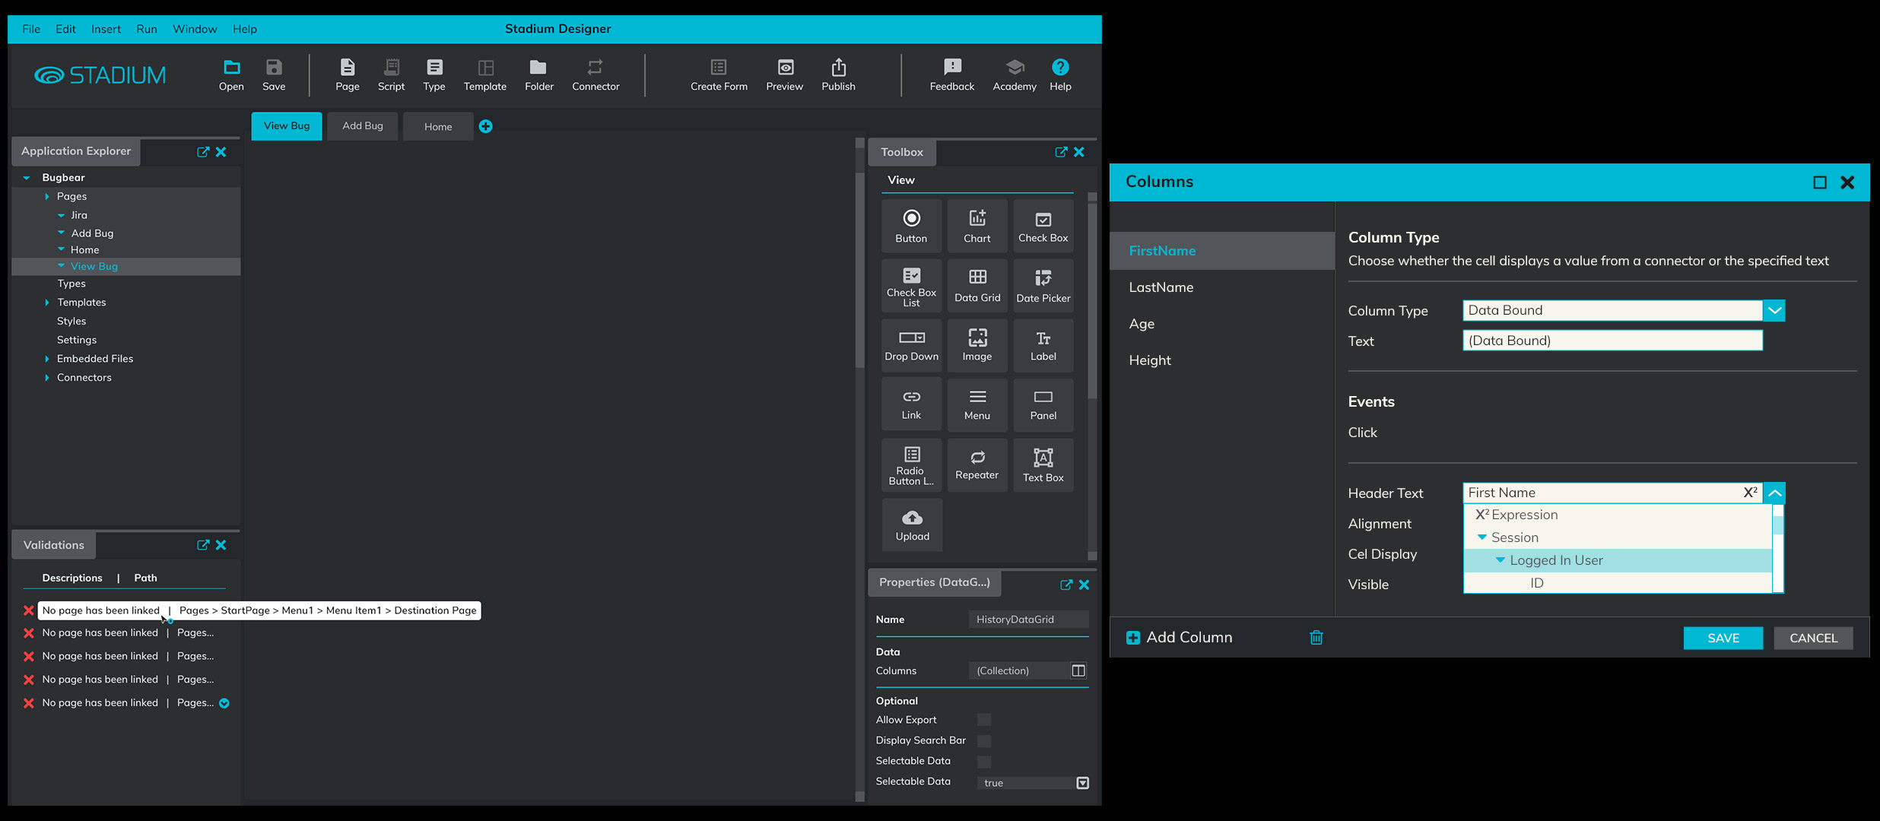Viewport: 1880px width, 821px height.
Task: Click the Publish toolbar icon
Action: 838,75
